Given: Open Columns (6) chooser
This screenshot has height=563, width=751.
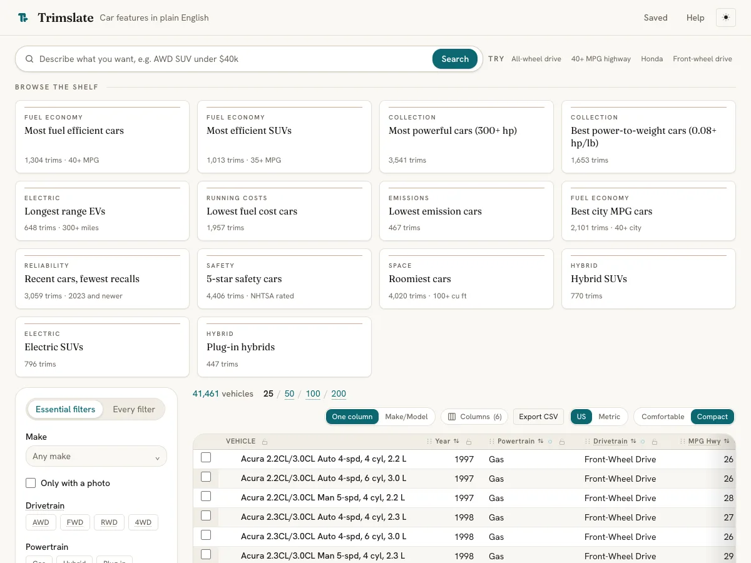Looking at the screenshot, I should point(475,417).
